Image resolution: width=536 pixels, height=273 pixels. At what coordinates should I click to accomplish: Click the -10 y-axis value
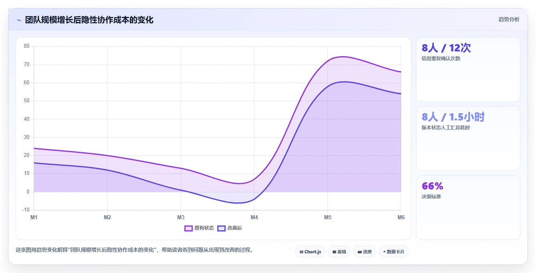pos(26,210)
